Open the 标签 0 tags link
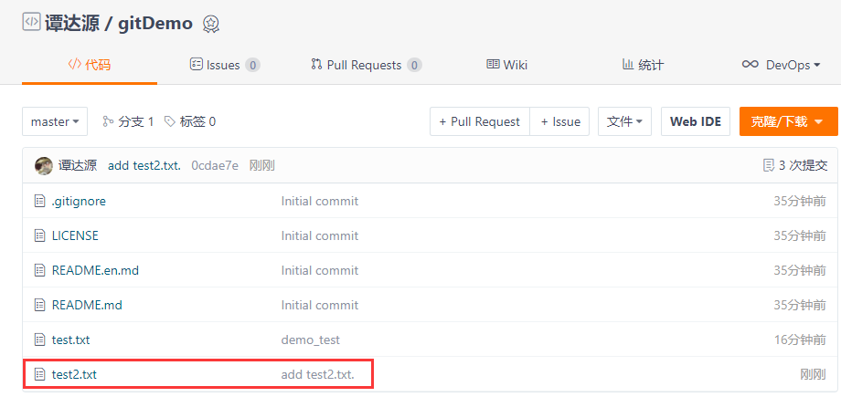The image size is (841, 397). pyautogui.click(x=190, y=121)
